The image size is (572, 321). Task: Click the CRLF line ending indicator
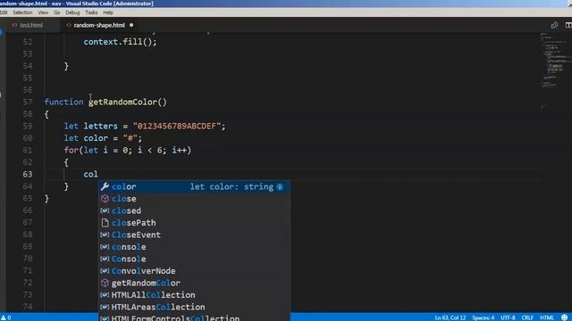tap(527, 317)
